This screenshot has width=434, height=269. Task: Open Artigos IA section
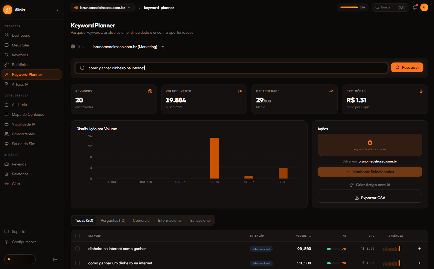pos(32,84)
